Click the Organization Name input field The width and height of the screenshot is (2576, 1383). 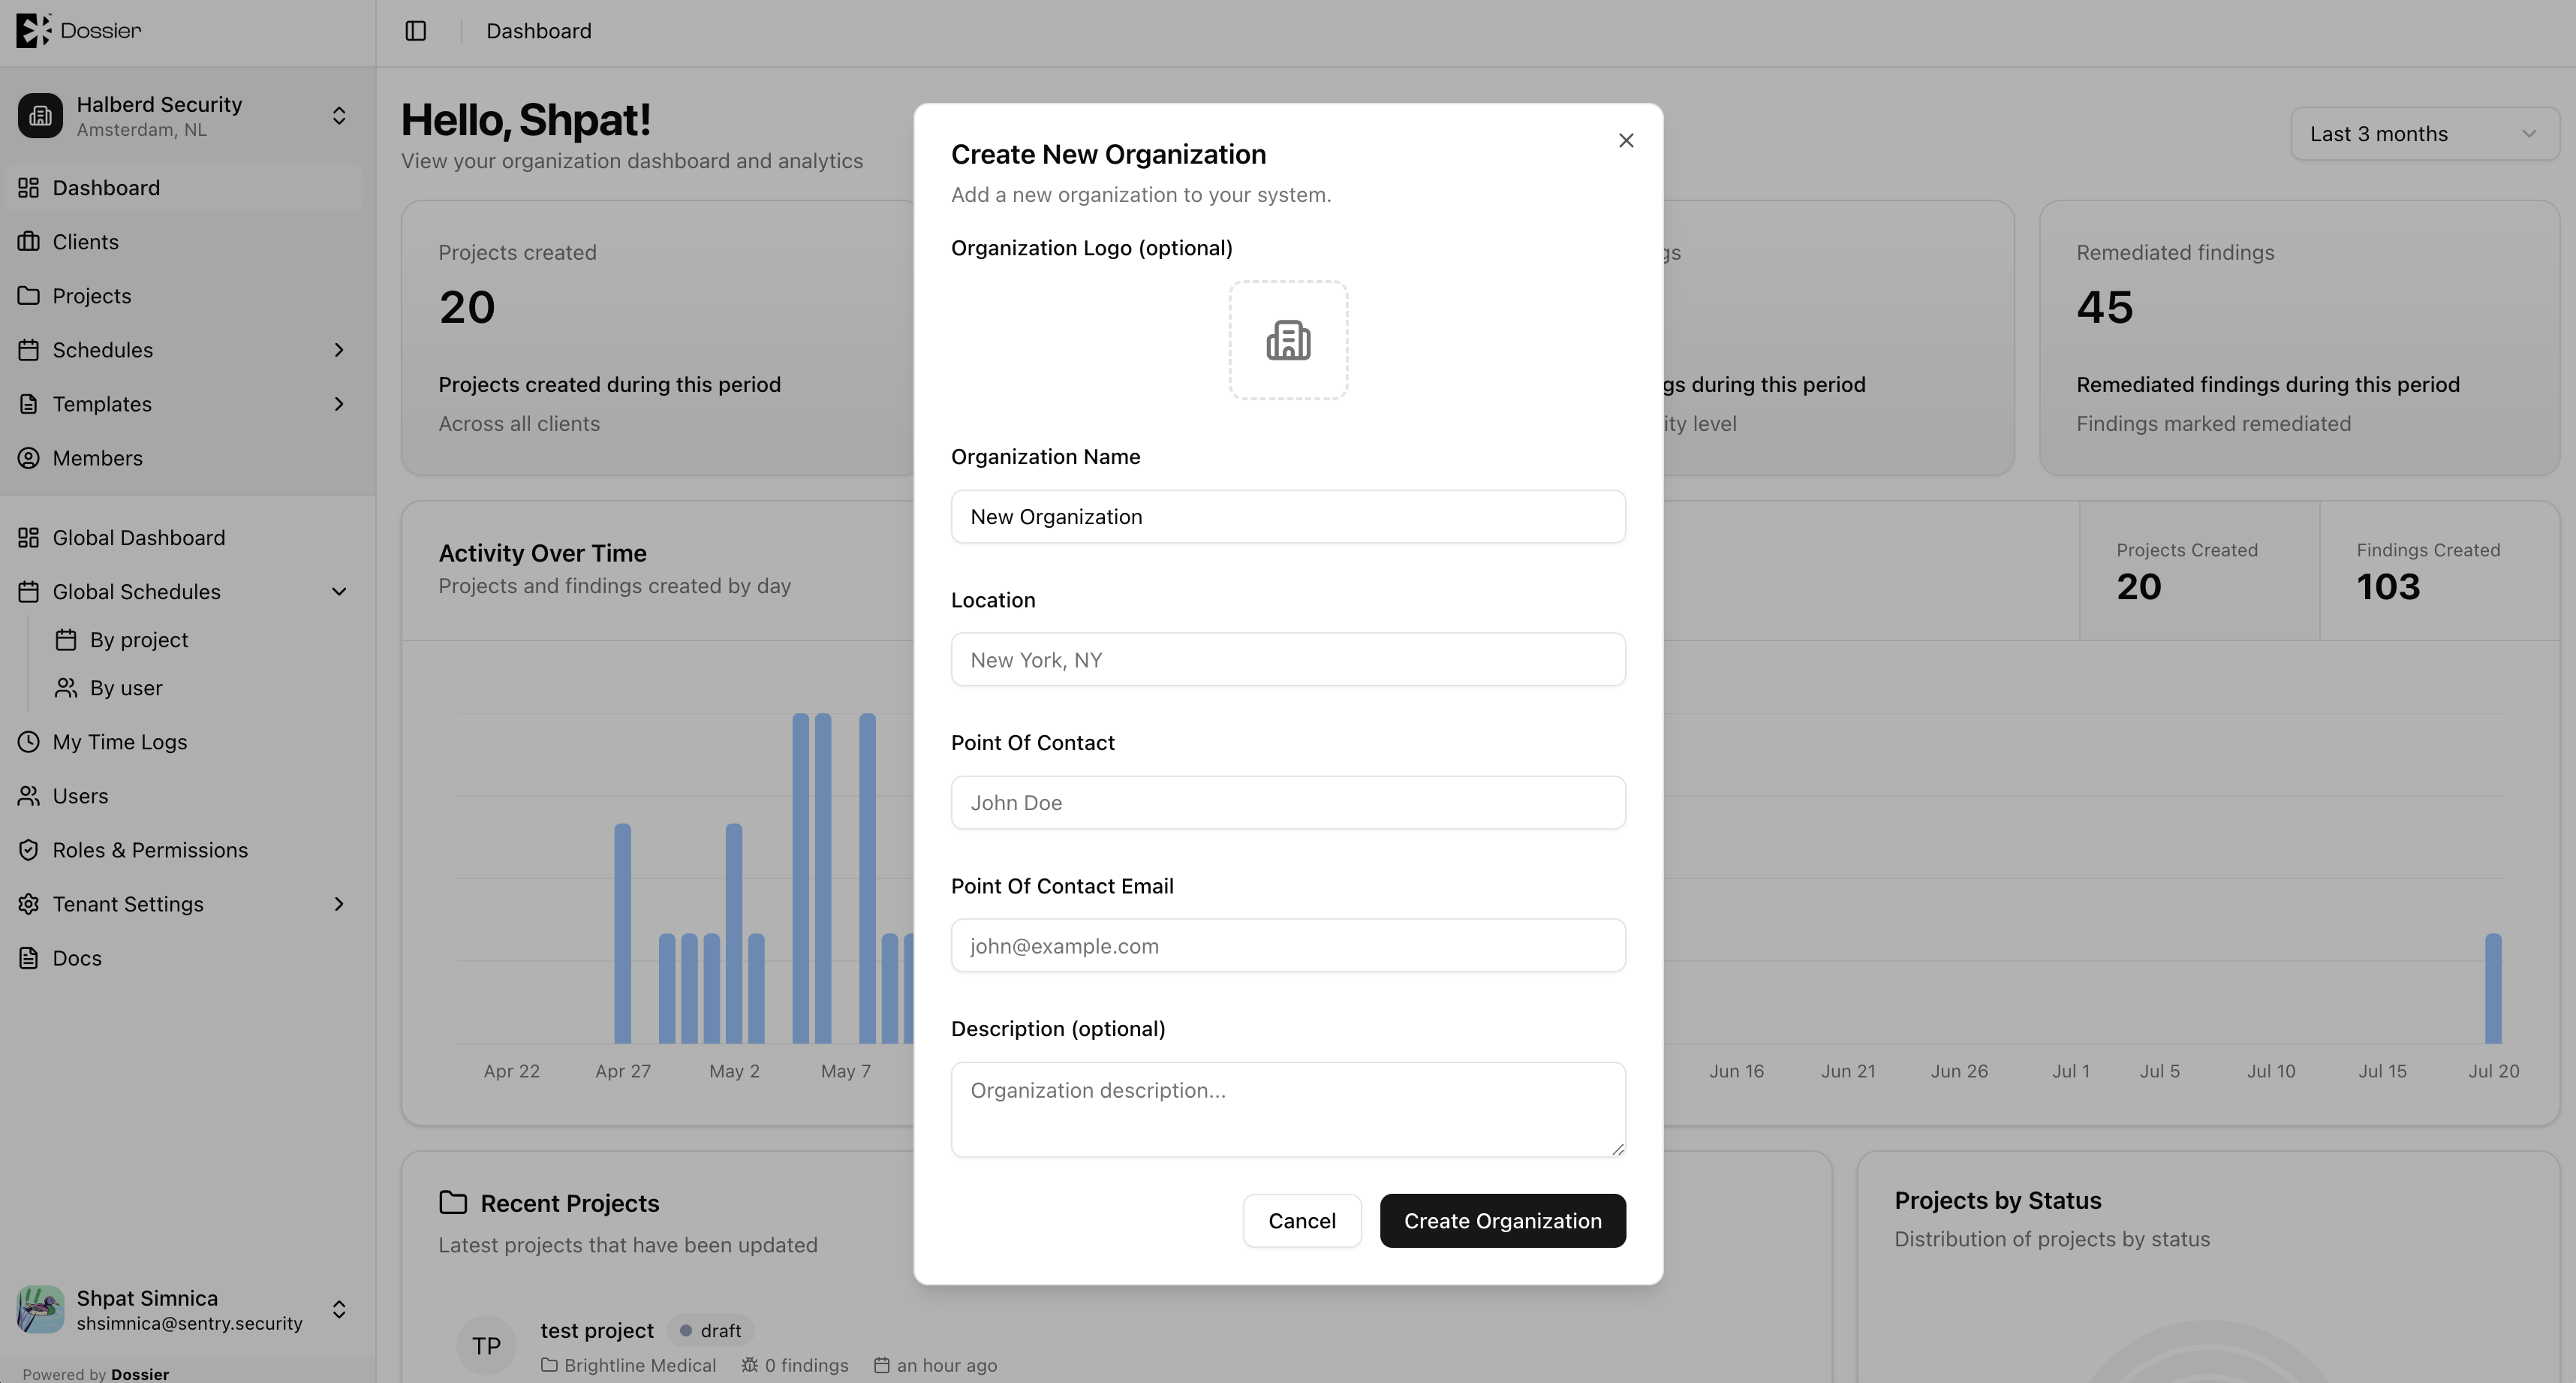tap(1288, 517)
